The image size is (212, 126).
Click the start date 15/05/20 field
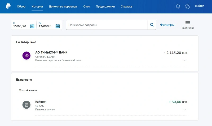tap(20, 26)
